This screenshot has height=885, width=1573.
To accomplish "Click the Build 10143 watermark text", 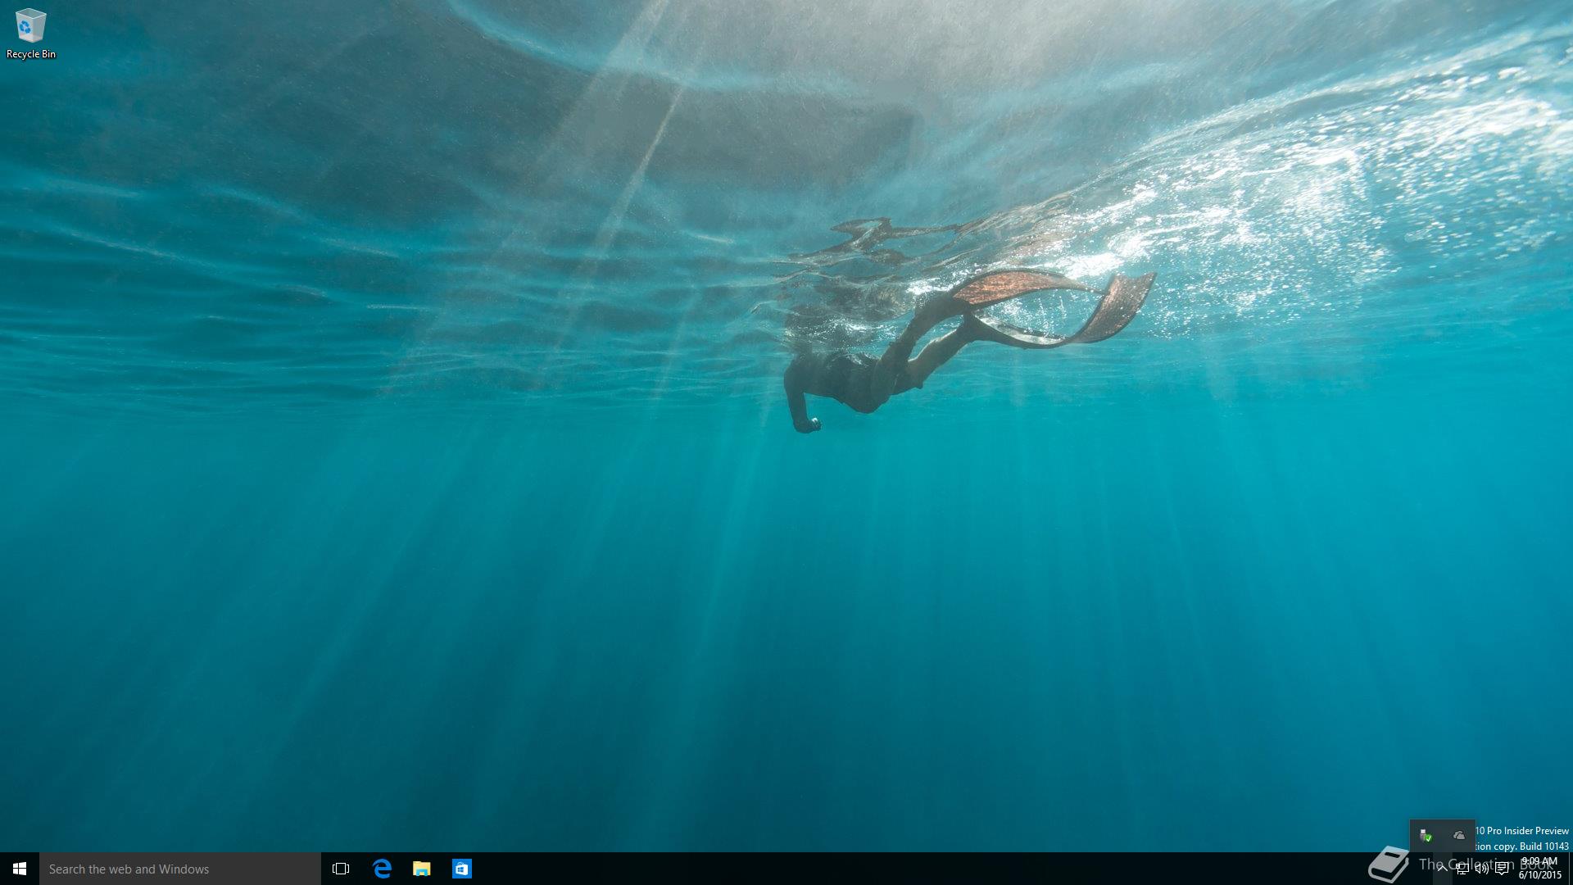I will coord(1544,846).
